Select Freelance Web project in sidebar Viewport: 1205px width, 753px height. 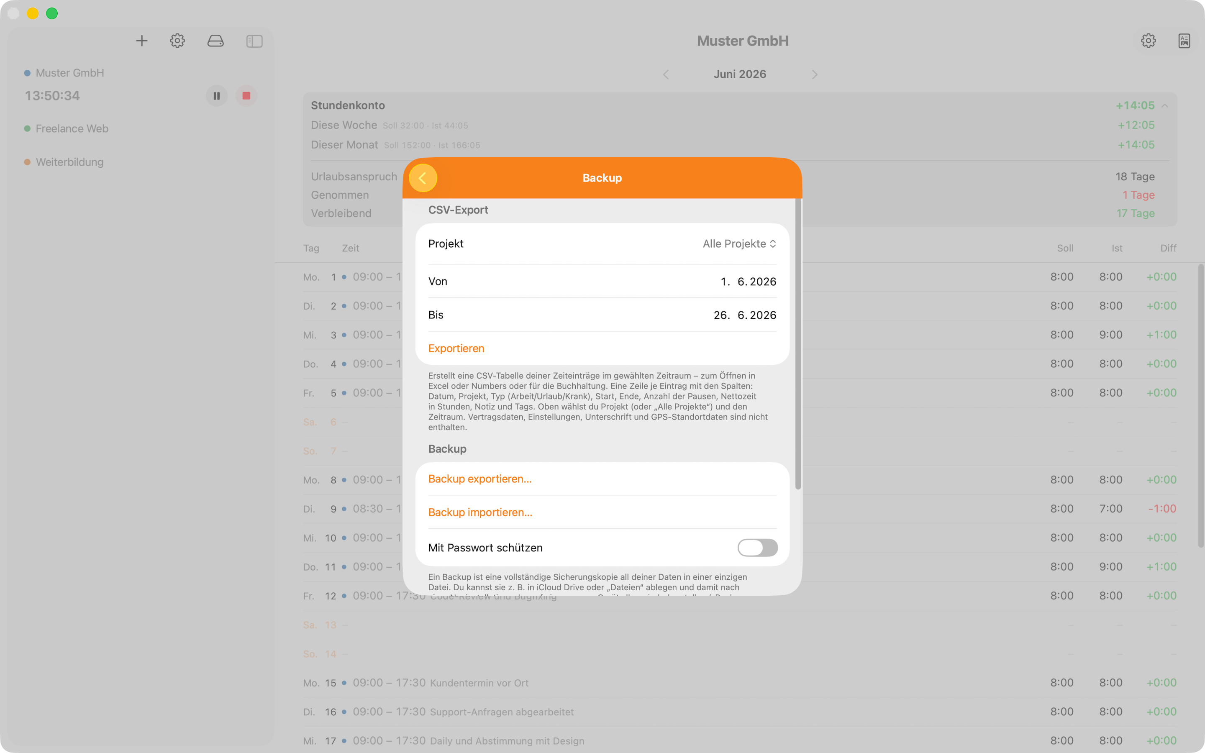72,128
